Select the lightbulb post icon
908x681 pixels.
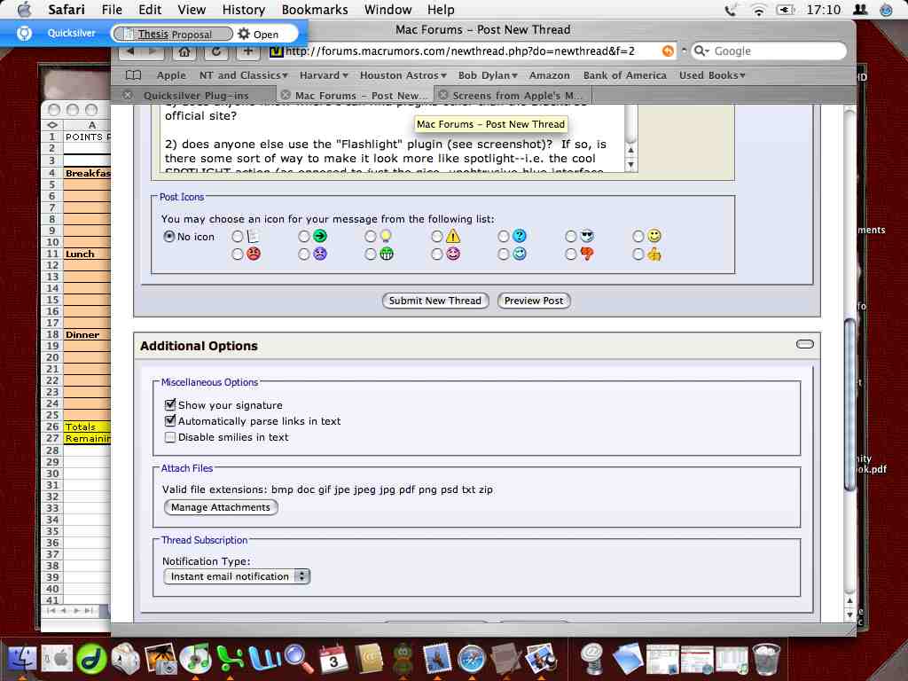pyautogui.click(x=370, y=236)
